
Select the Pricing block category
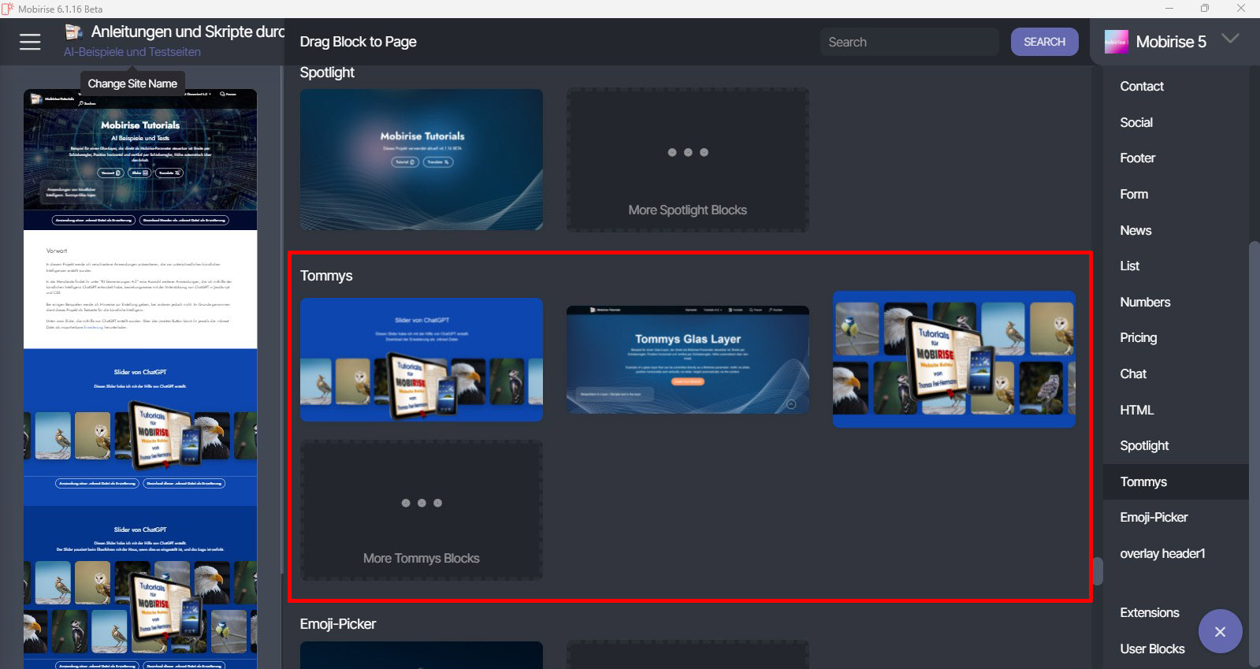click(1139, 337)
